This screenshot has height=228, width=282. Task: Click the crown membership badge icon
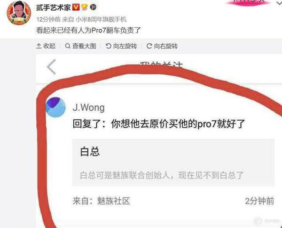84,7
